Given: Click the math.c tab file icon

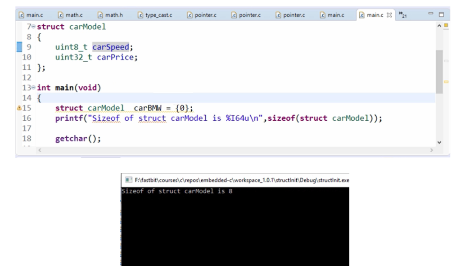Looking at the screenshot, I should tap(60, 15).
